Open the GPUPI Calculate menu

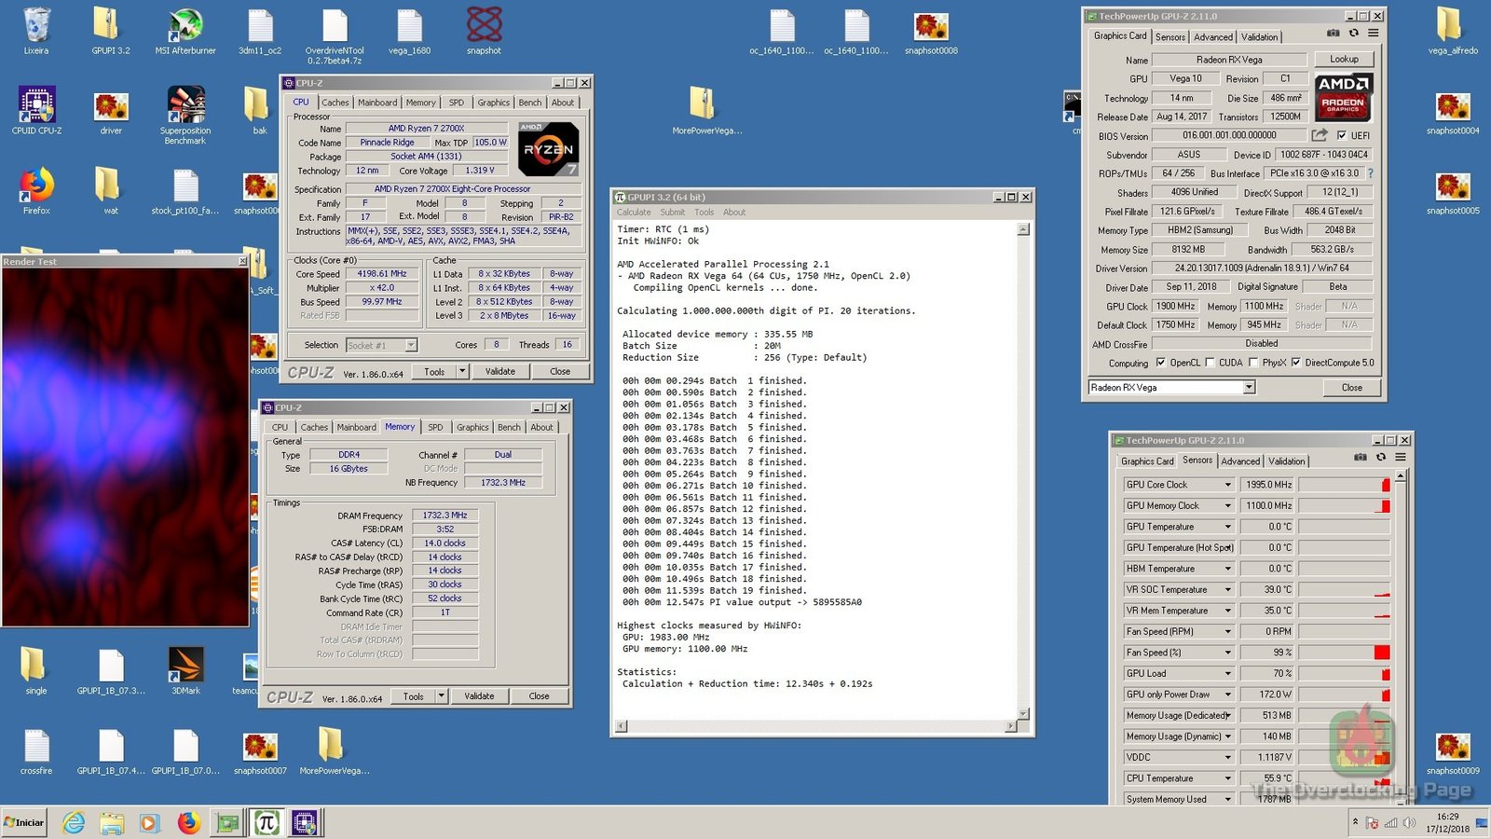(634, 213)
